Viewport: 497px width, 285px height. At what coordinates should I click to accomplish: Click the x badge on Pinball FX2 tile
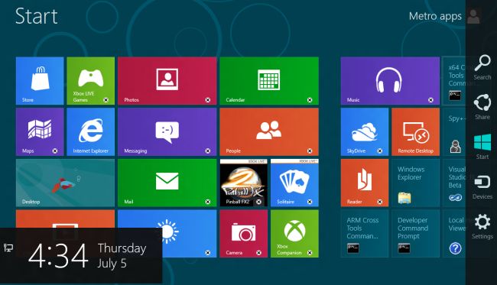pos(258,202)
